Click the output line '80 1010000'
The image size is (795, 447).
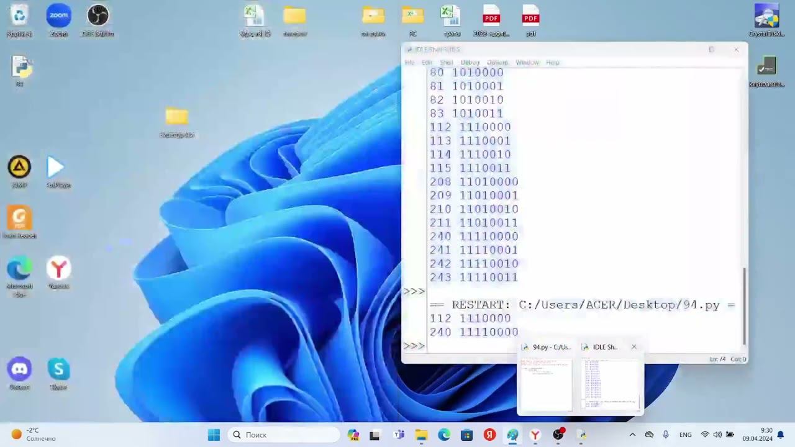466,73
